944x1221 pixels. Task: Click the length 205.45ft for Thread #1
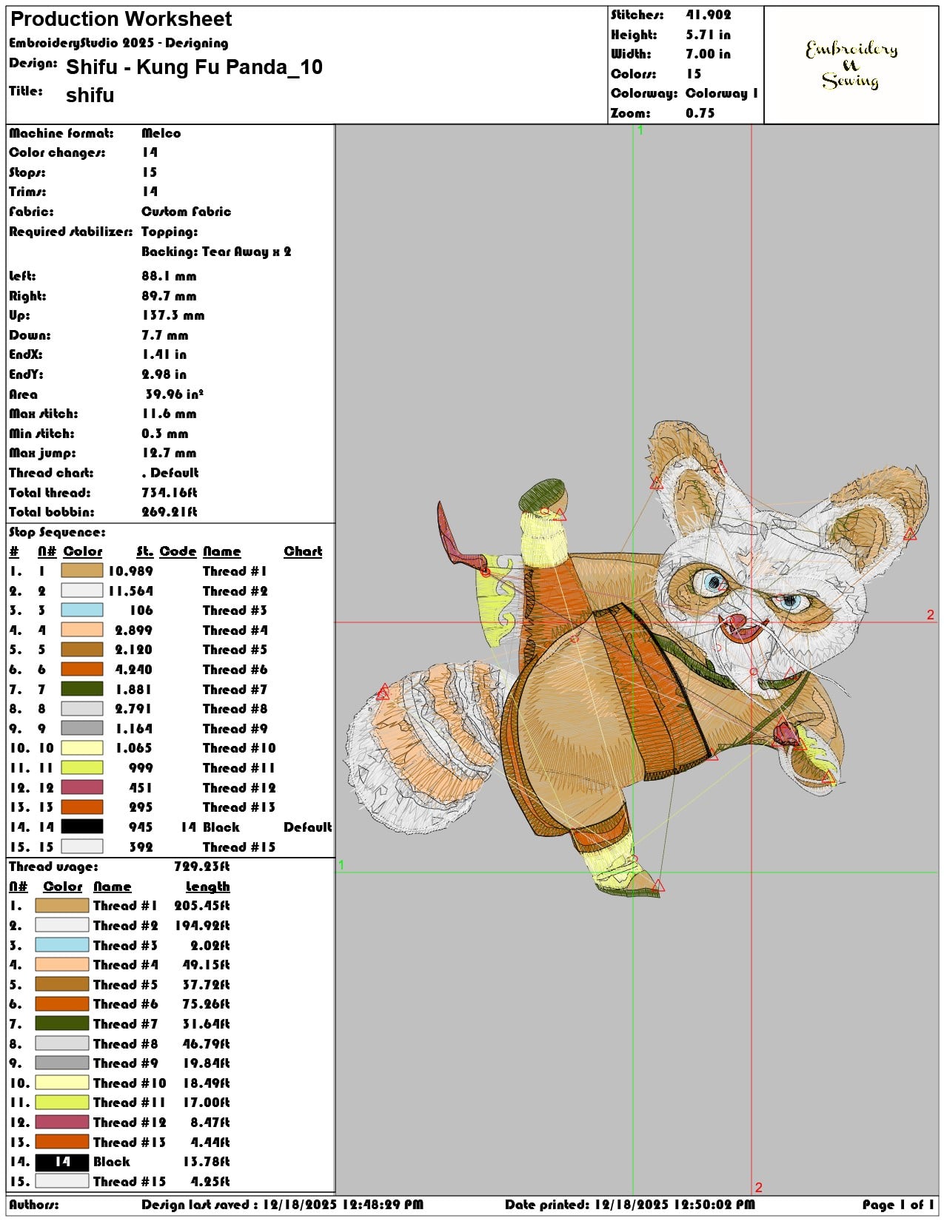(201, 906)
